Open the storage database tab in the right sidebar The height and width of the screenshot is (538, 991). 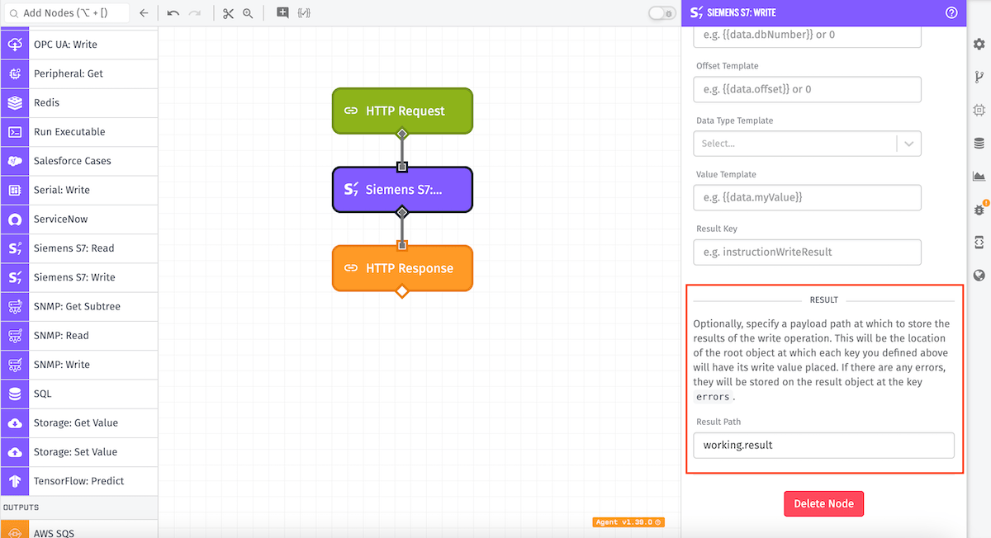coord(979,143)
